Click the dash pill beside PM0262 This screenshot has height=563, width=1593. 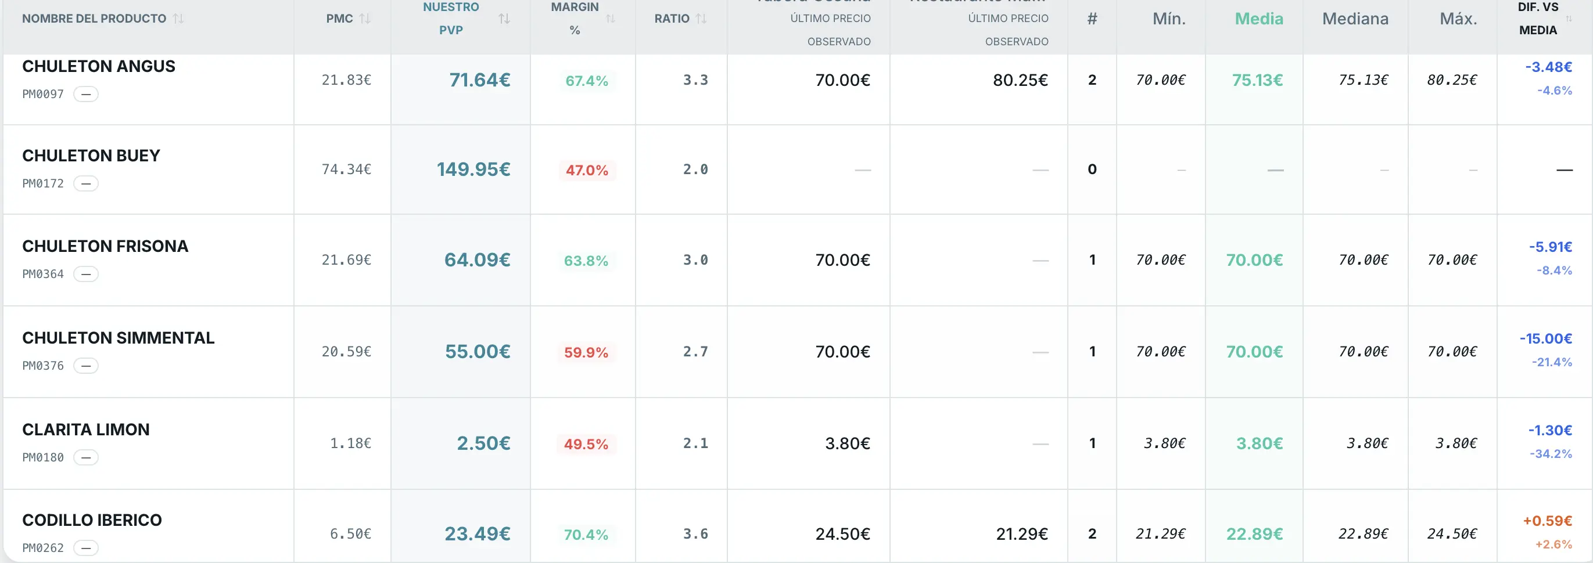click(86, 547)
